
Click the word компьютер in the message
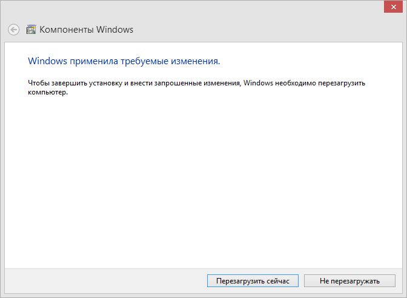click(x=47, y=93)
